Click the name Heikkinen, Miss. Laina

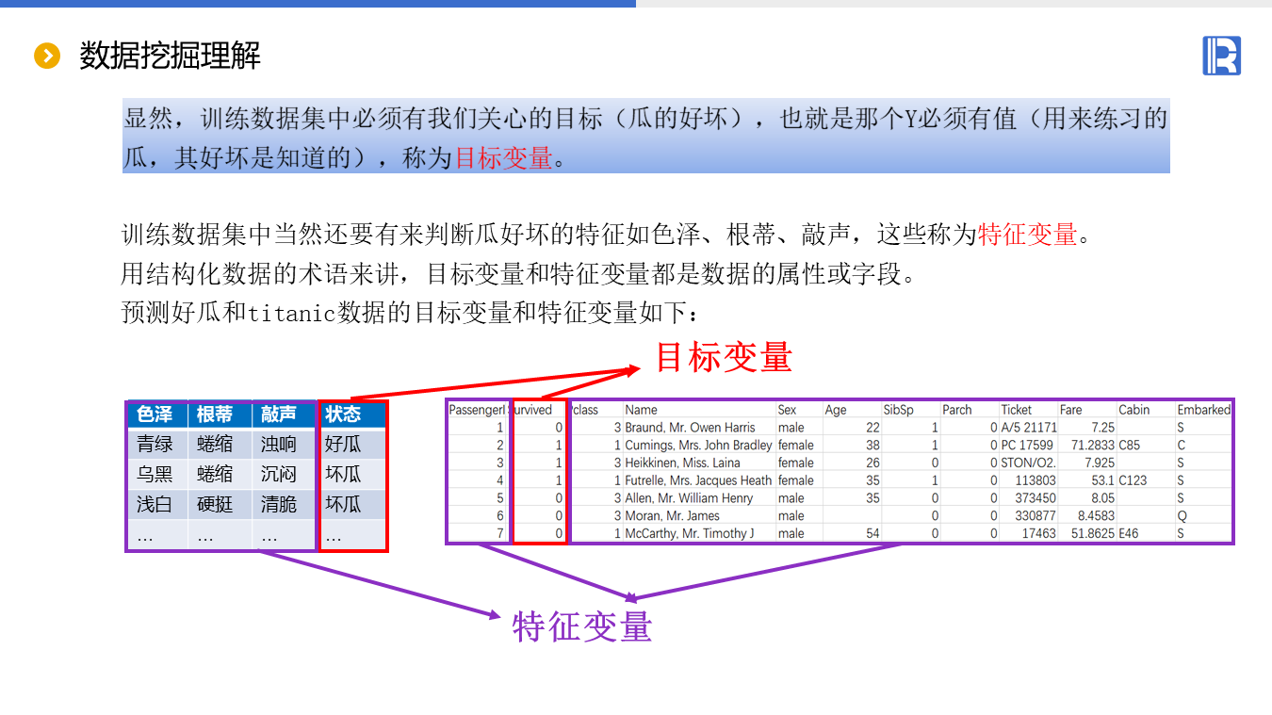click(x=682, y=463)
